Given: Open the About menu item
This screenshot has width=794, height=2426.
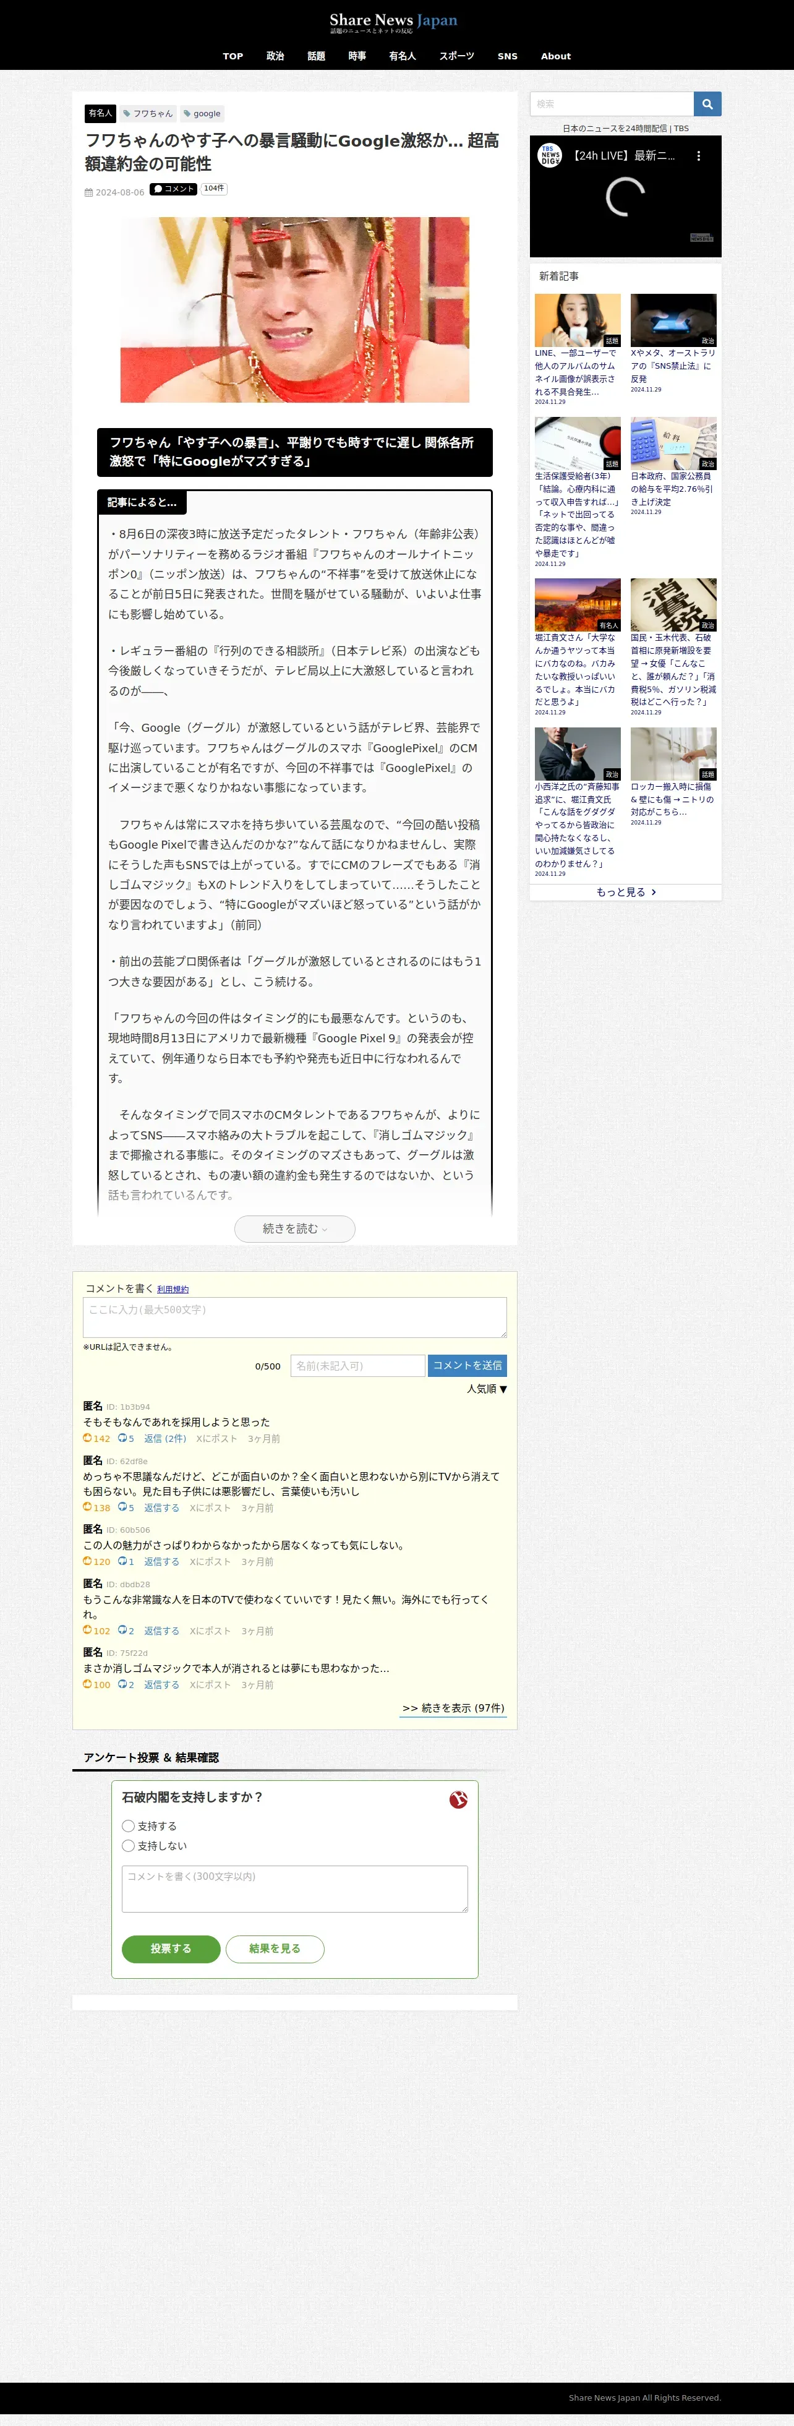Looking at the screenshot, I should pos(556,56).
